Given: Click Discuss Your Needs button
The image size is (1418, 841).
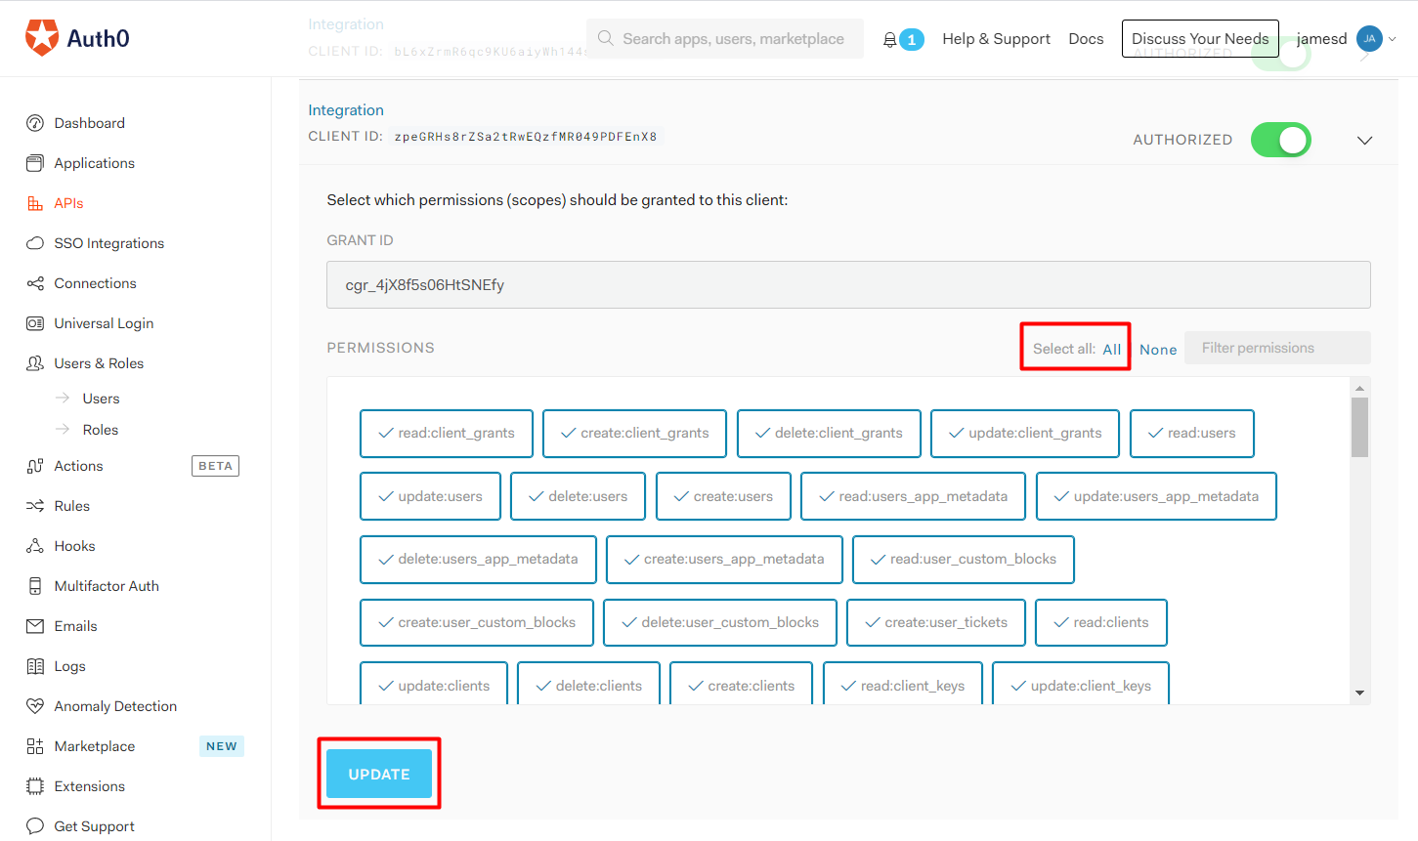Looking at the screenshot, I should pyautogui.click(x=1200, y=39).
